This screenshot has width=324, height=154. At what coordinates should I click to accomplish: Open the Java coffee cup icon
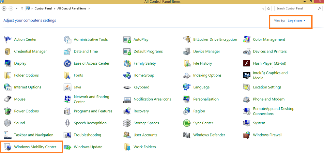pos(67,87)
